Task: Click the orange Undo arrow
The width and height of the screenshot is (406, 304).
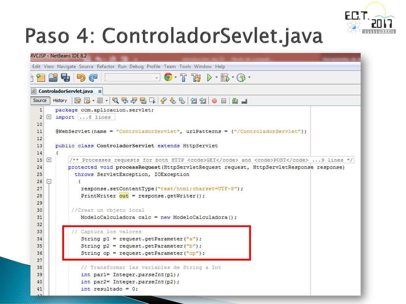Action: [81, 77]
